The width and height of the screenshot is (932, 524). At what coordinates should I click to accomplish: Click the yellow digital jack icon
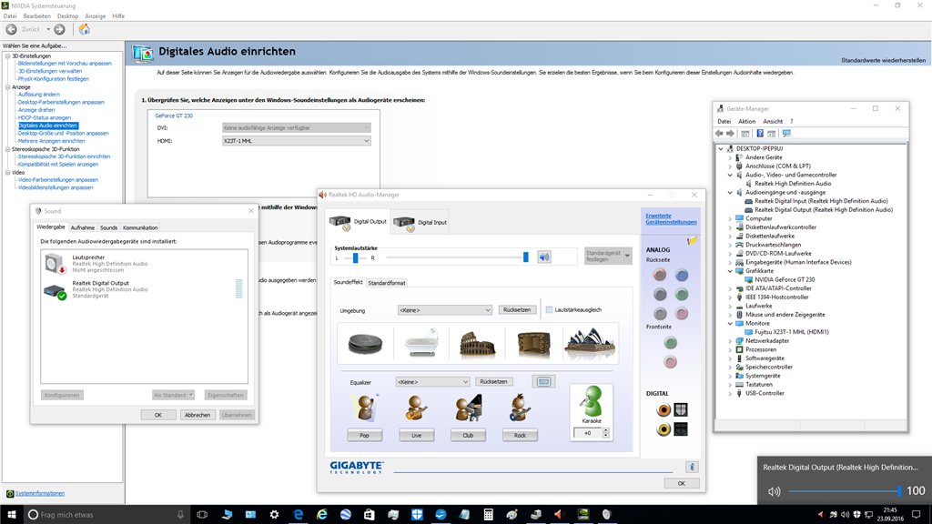coord(664,429)
